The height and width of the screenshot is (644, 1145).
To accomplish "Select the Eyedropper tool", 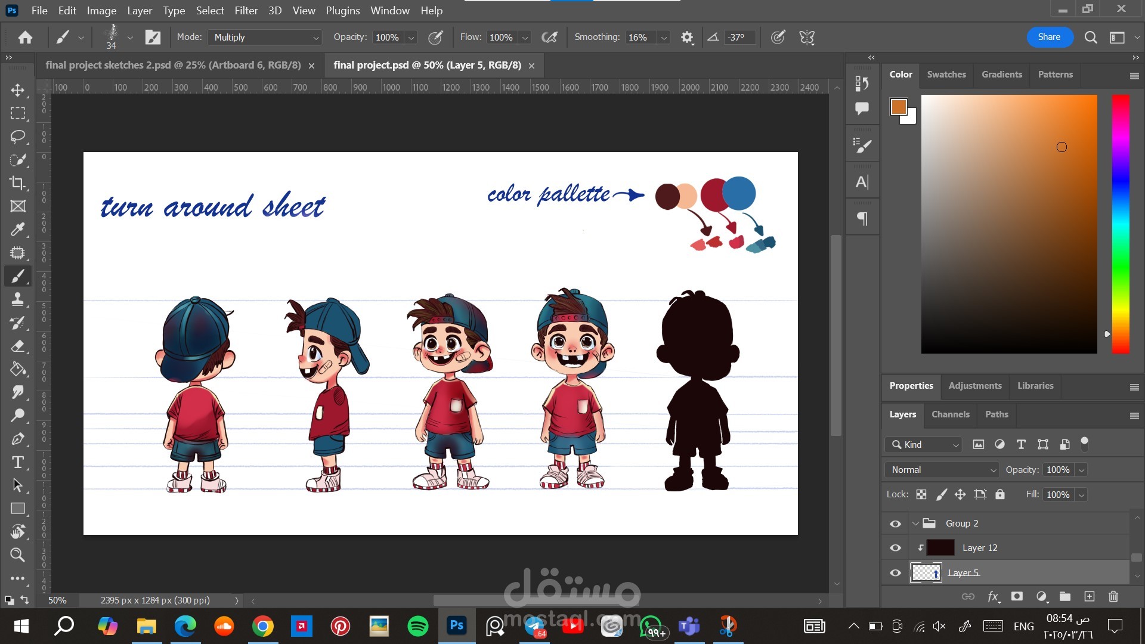I will (18, 230).
